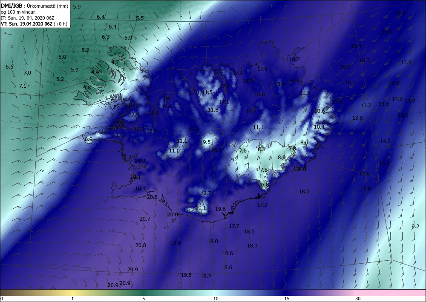Click the '16.4' value on the map
426x302 pixels.
click(x=141, y=189)
